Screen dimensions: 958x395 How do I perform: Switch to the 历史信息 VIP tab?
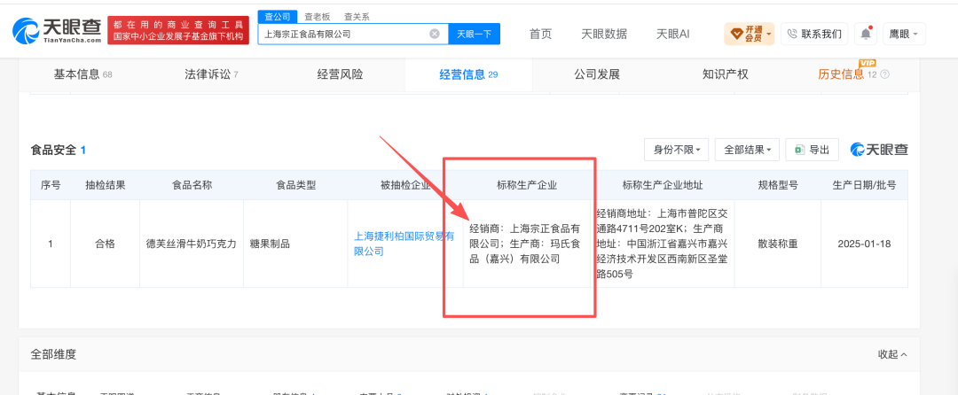click(847, 74)
